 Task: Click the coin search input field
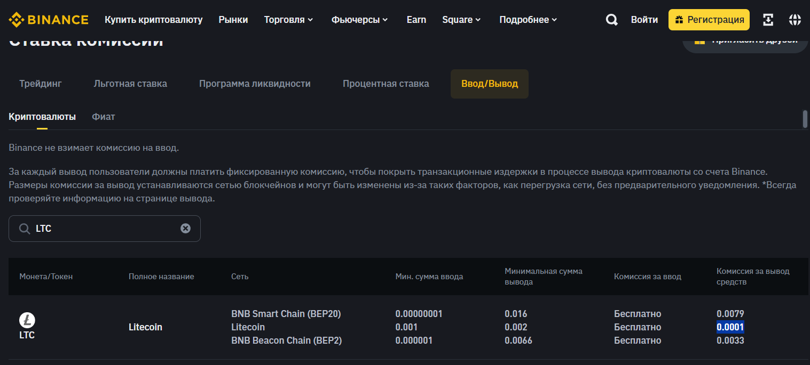point(105,229)
